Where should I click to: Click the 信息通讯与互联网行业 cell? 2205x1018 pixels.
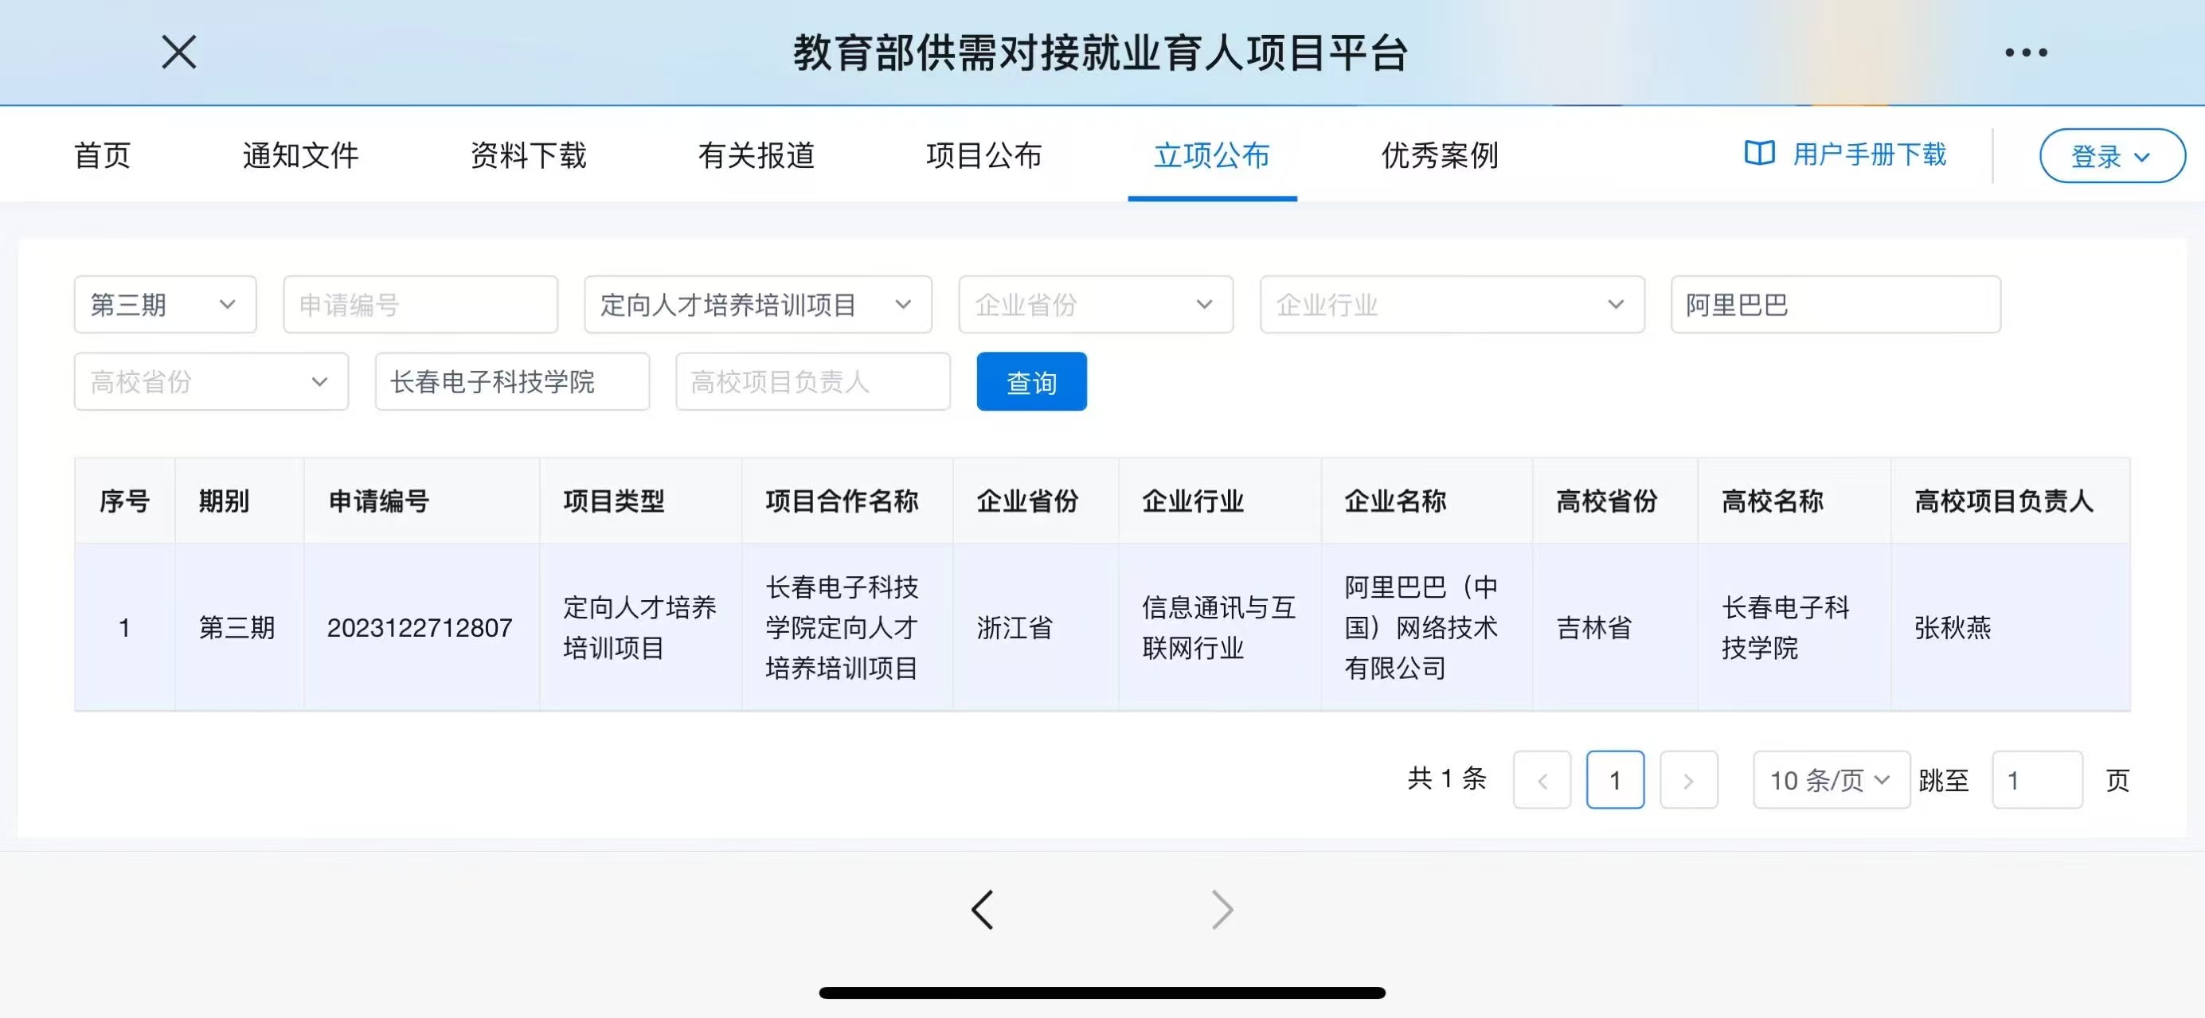(x=1219, y=628)
